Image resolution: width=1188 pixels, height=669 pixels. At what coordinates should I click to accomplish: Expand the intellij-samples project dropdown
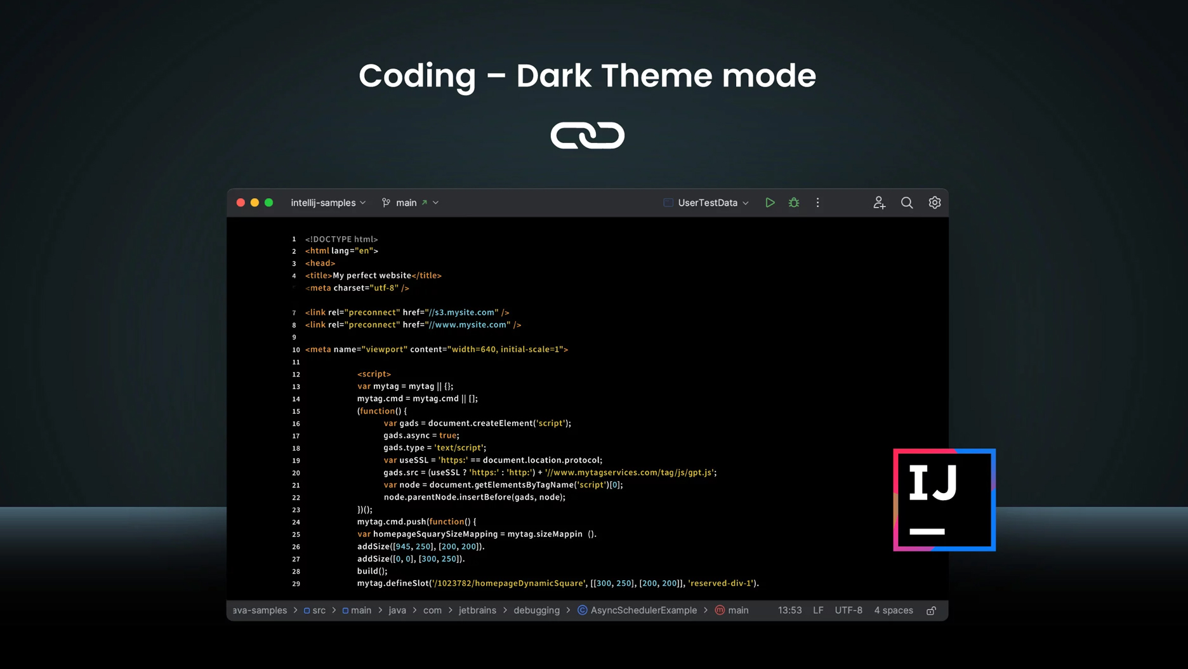(x=328, y=202)
